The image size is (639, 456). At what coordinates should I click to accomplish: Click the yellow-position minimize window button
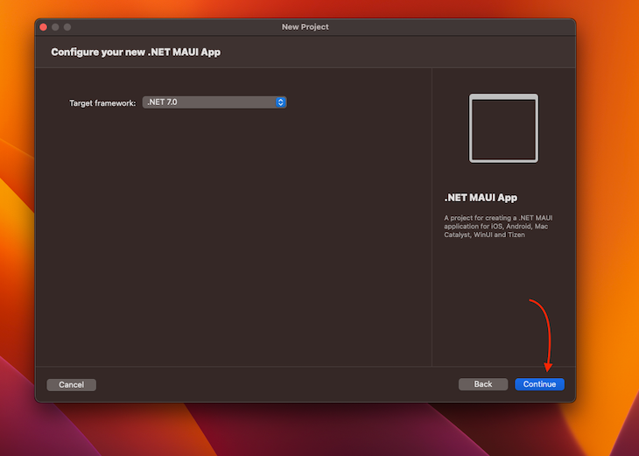coord(55,27)
